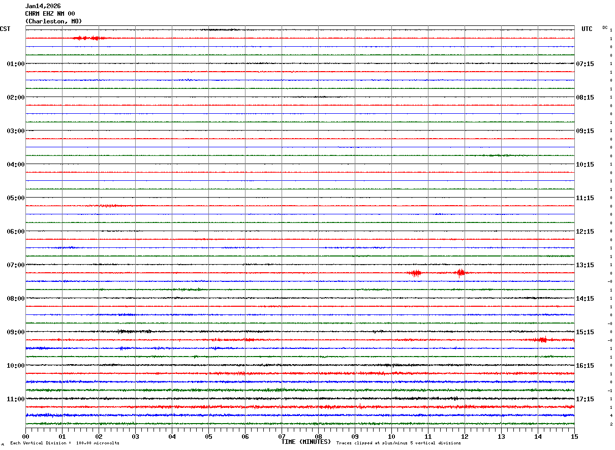Select the 10:00 CST hour label
Image resolution: width=615 pixels, height=450 pixels.
16,365
